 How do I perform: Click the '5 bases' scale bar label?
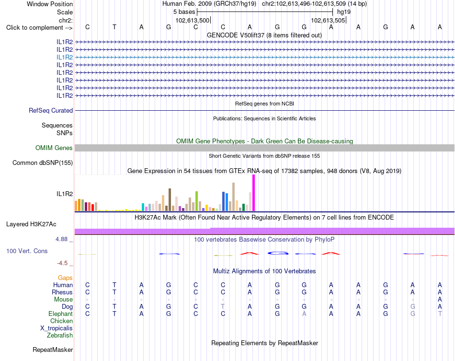click(x=184, y=12)
